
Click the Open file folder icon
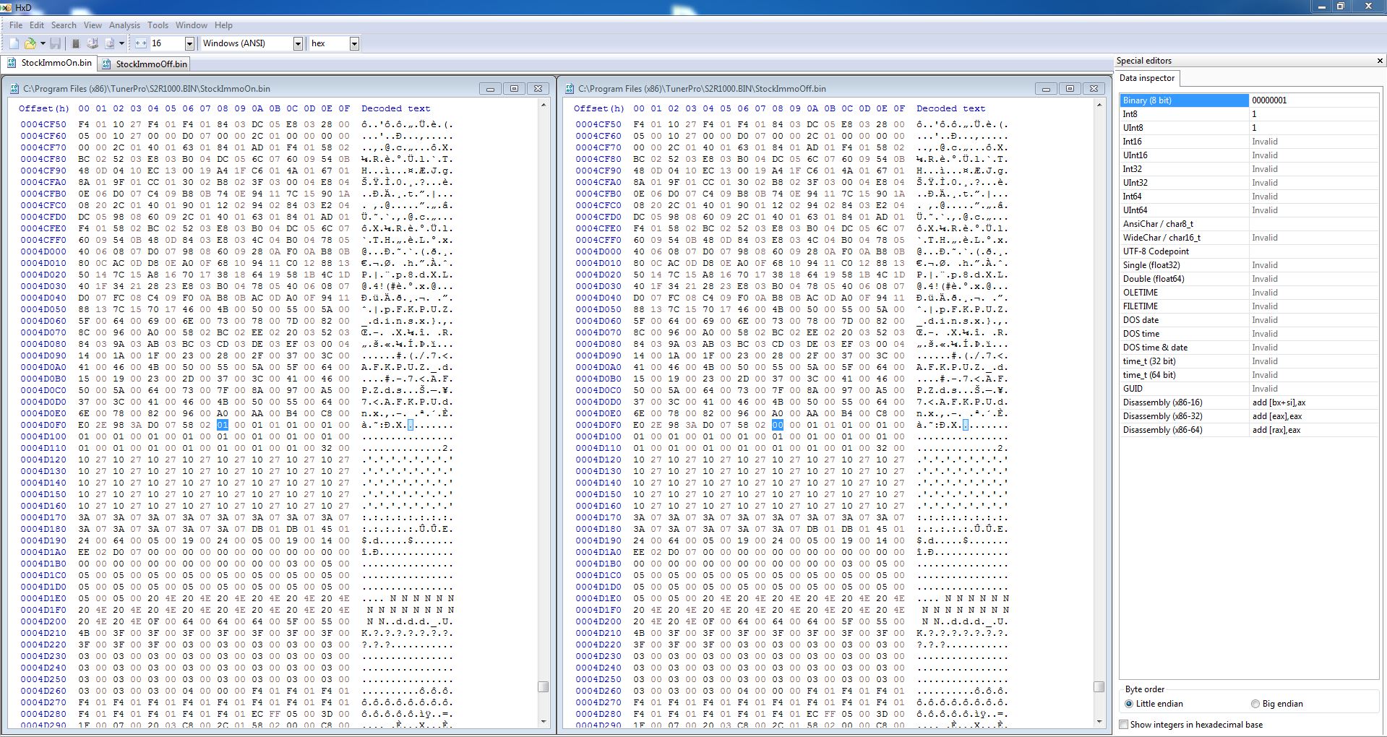30,43
